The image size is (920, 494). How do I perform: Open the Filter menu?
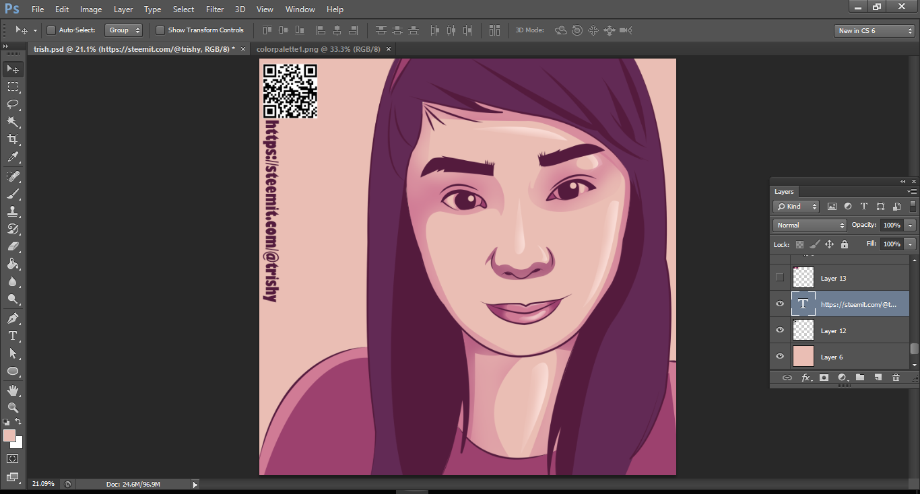215,9
